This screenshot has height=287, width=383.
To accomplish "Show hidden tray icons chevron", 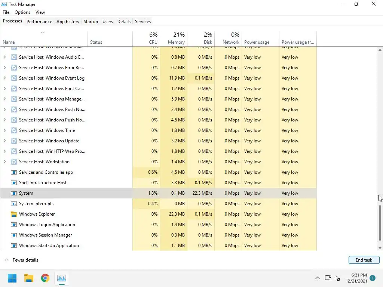I will 317,278.
